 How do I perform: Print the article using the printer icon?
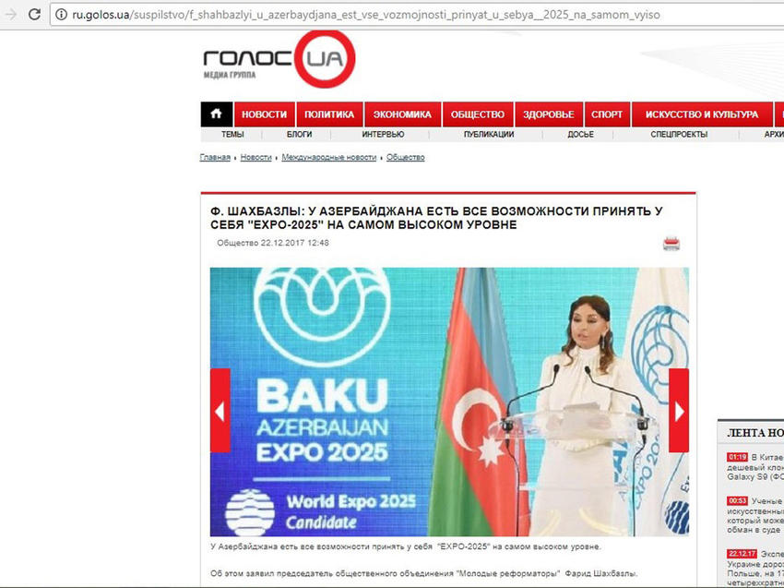pos(671,244)
